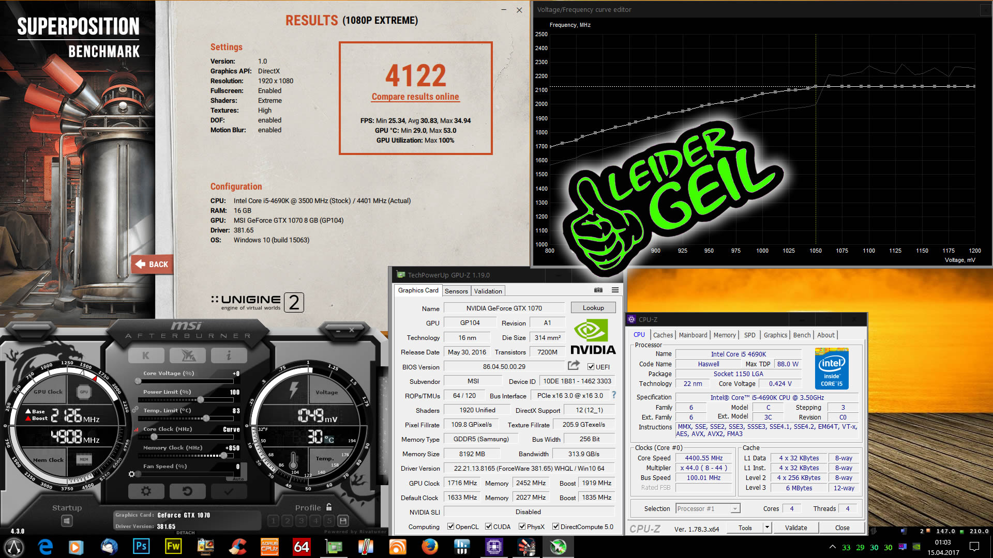Open the MSI Kombustor K button
The width and height of the screenshot is (993, 558).
[x=146, y=355]
